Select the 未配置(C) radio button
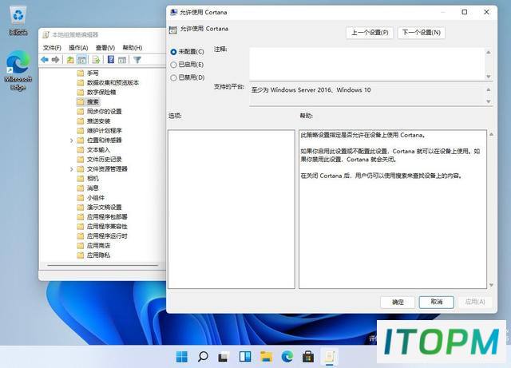The image size is (511, 368). (174, 52)
